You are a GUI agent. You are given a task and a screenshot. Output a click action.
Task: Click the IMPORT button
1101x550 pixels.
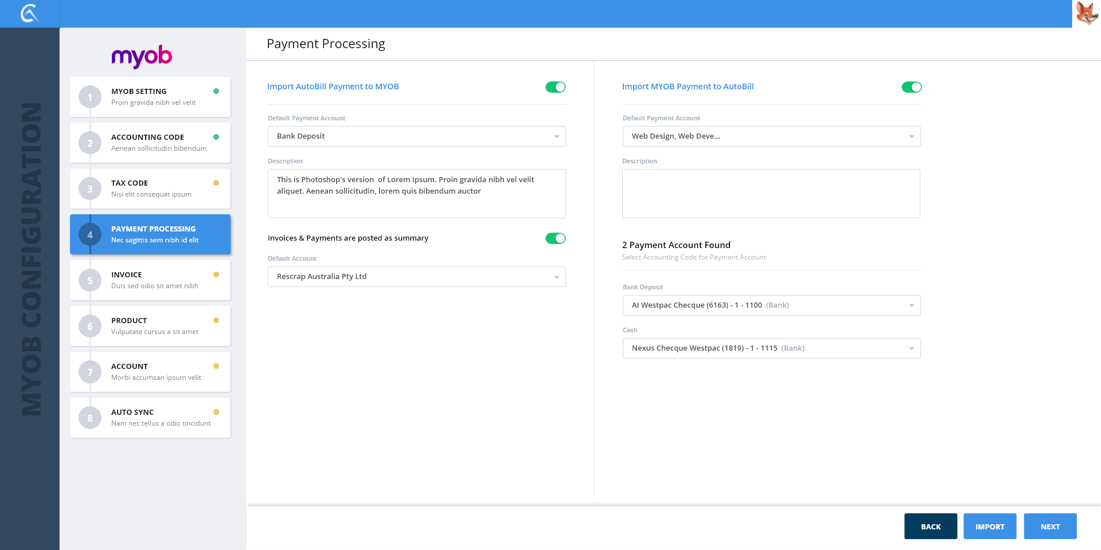pyautogui.click(x=990, y=527)
